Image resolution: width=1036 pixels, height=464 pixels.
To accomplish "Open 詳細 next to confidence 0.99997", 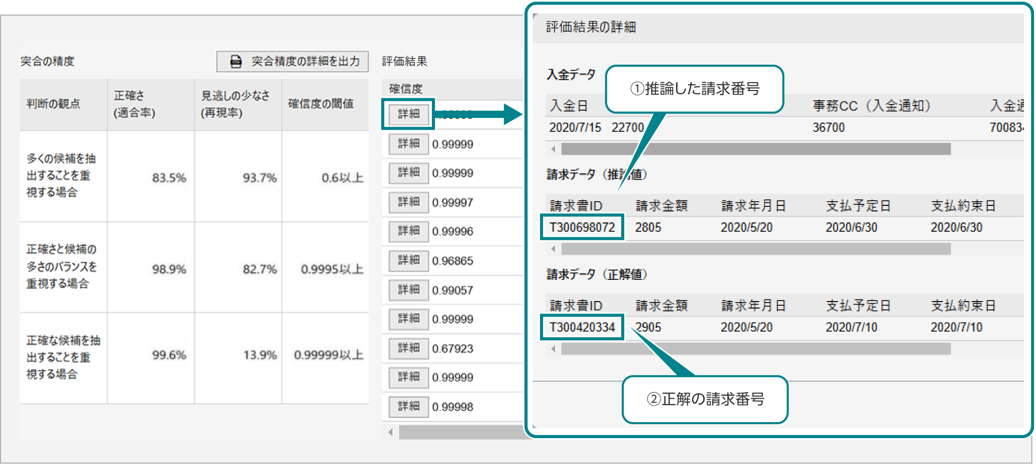I will [x=409, y=202].
